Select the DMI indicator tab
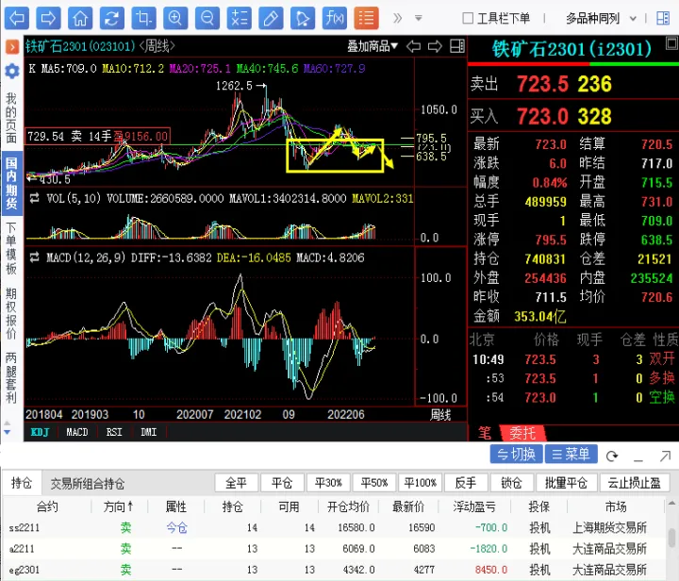 point(149,432)
